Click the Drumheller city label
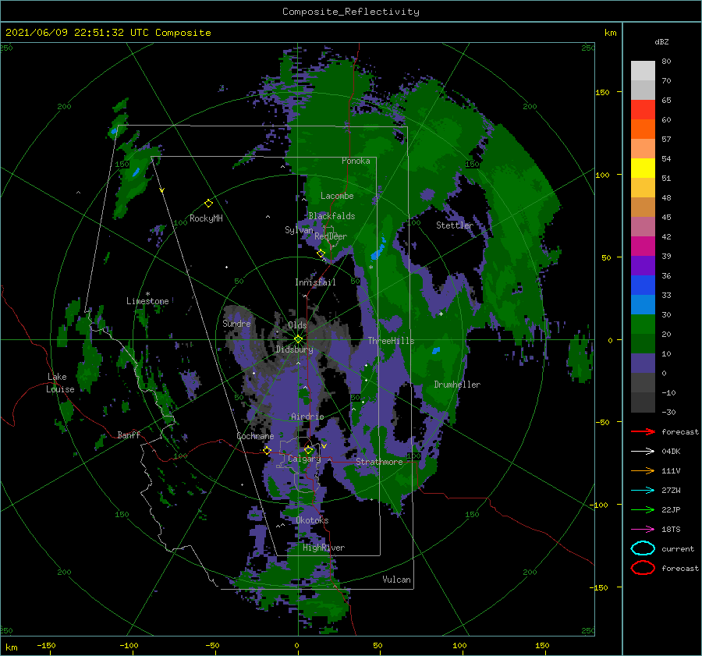Screen dimensions: 702x656 click(457, 385)
